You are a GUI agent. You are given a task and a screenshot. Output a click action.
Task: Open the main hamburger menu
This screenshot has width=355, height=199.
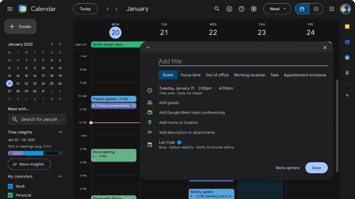click(x=10, y=9)
